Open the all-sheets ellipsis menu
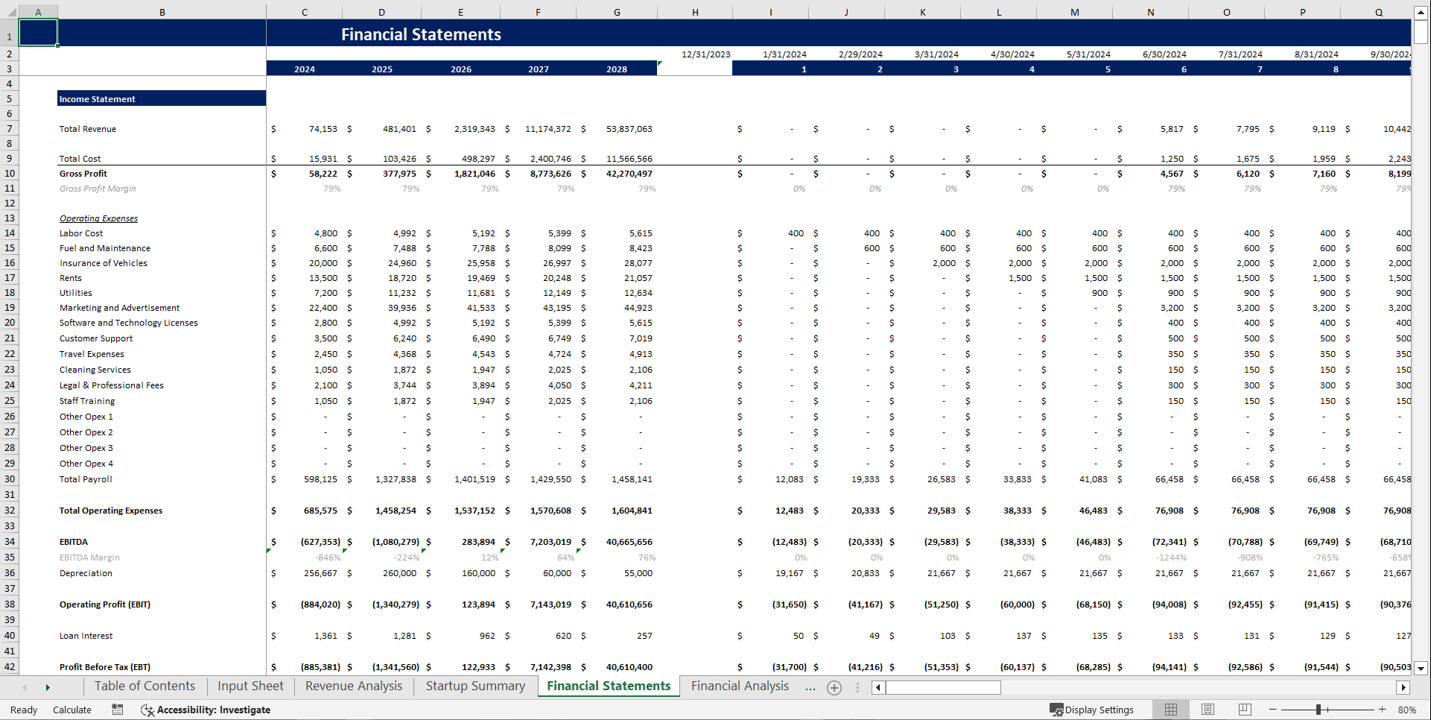This screenshot has height=720, width=1431. coord(810,687)
